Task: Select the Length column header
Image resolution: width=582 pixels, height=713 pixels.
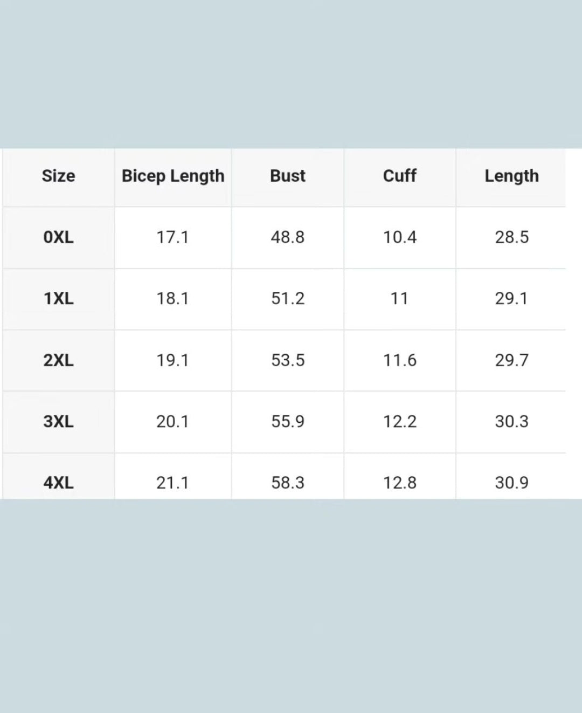Action: (511, 176)
